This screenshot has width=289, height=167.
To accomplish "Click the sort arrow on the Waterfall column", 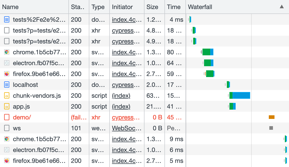I will click(282, 7).
